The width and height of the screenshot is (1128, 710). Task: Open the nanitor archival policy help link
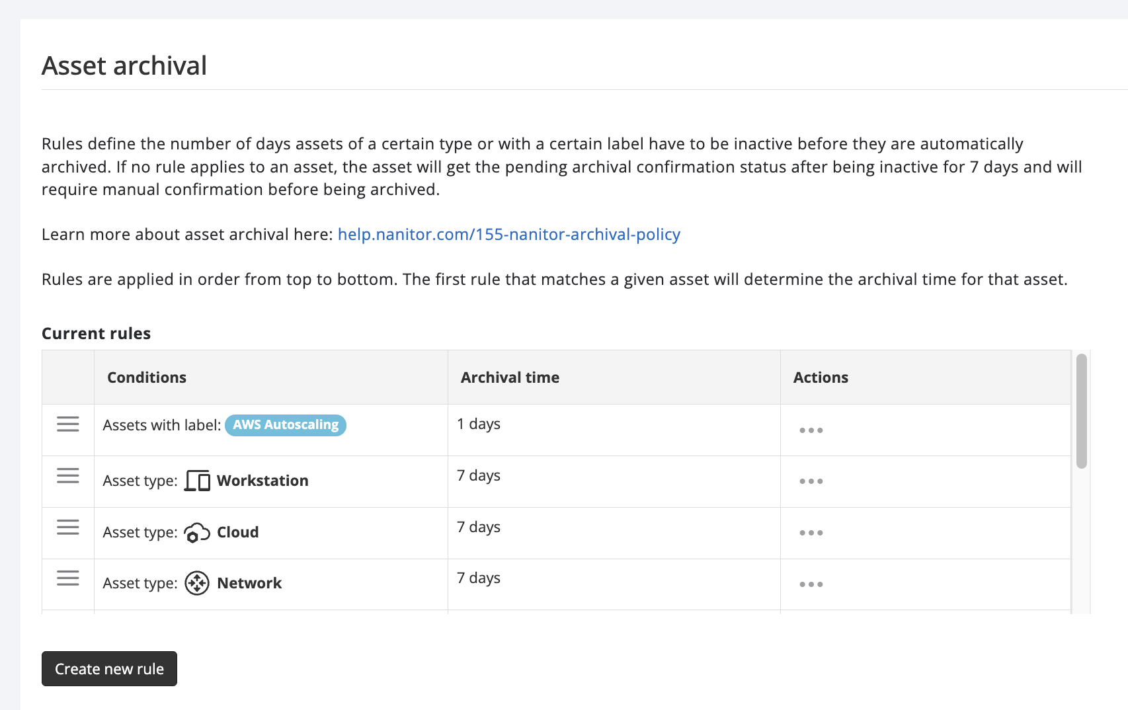[x=508, y=235]
